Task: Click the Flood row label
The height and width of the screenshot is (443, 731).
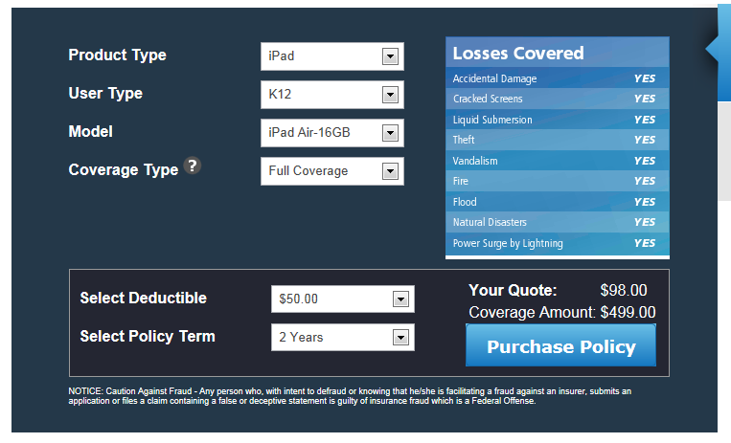Action: pyautogui.click(x=465, y=202)
